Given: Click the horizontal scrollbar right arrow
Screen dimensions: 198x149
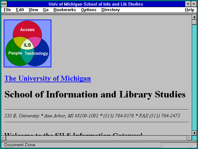Looking at the screenshot, I should point(189,138).
